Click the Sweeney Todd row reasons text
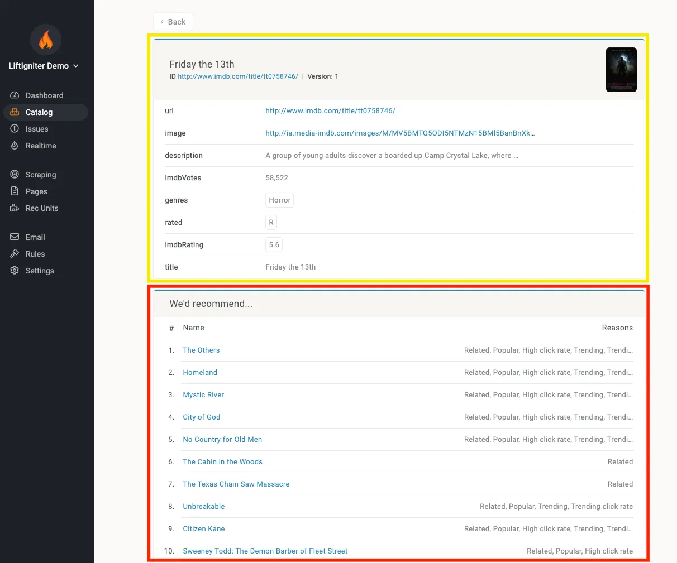 [x=580, y=551]
